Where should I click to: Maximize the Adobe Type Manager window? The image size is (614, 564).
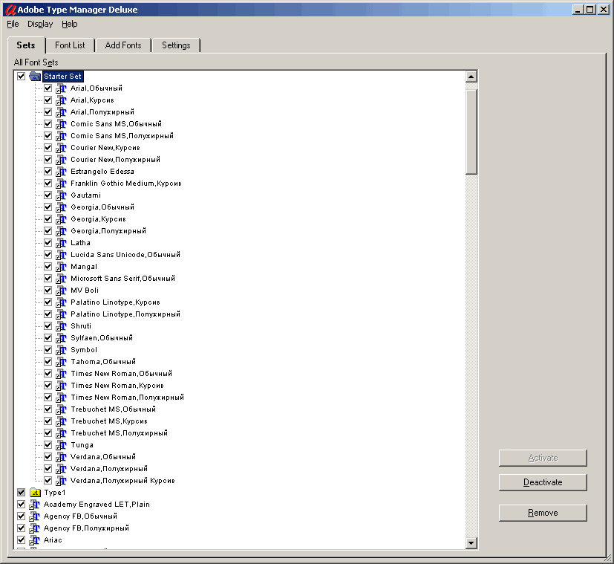click(x=591, y=10)
